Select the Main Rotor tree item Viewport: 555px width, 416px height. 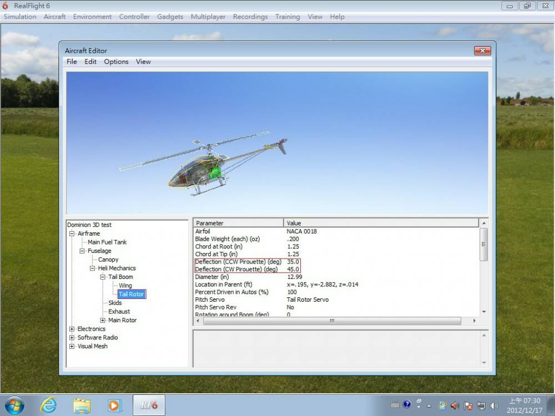coord(122,320)
